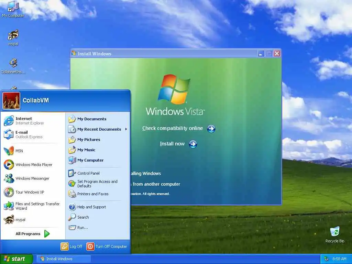Click Turn Off Computer button
This screenshot has width=352, height=264.
107,246
